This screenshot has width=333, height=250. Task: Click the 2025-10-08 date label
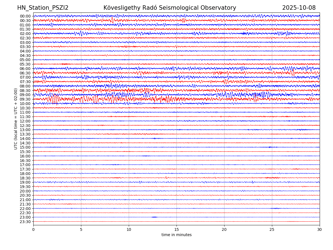(299, 8)
